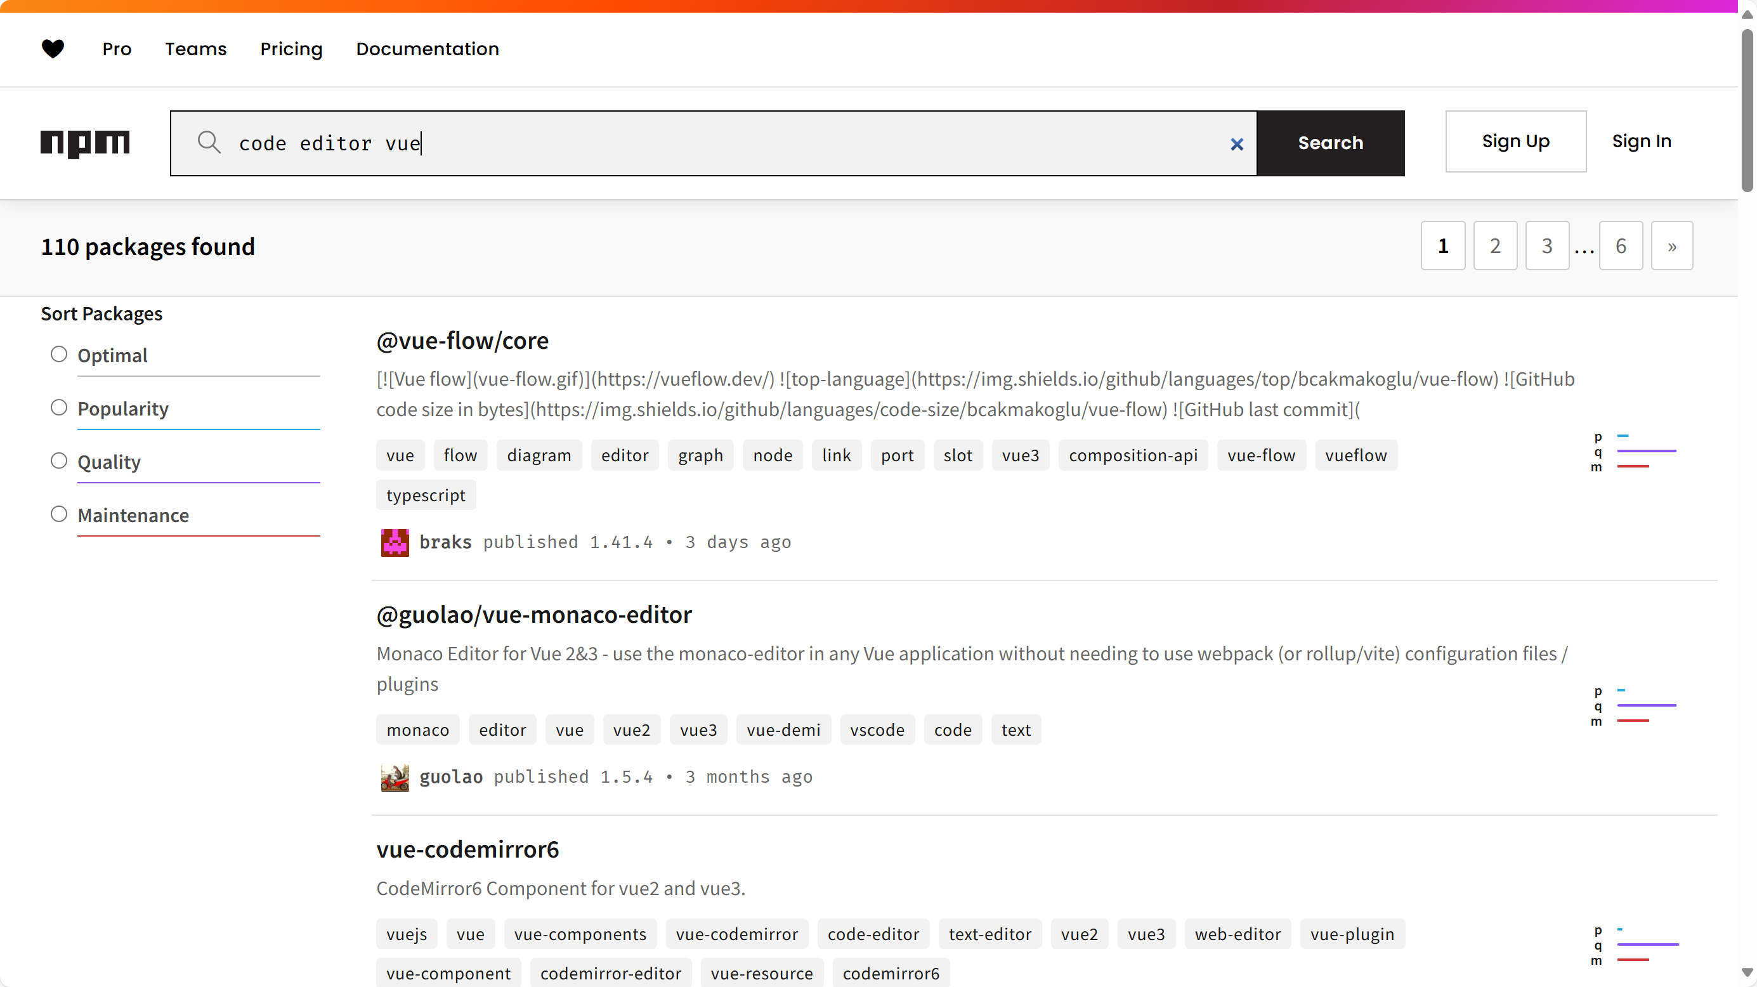Click the vue-flow keyword tag
The width and height of the screenshot is (1757, 987).
(1261, 455)
